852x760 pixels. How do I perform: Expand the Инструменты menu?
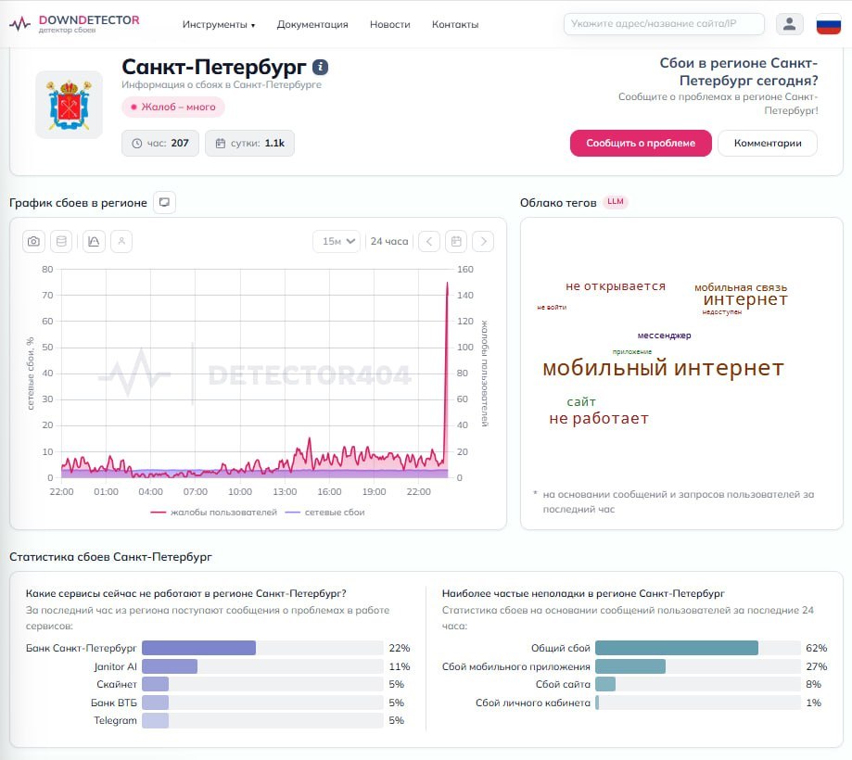(x=219, y=24)
